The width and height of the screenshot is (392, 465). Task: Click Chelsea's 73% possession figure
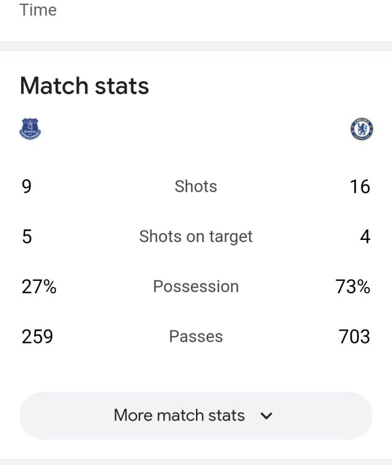[x=353, y=287]
